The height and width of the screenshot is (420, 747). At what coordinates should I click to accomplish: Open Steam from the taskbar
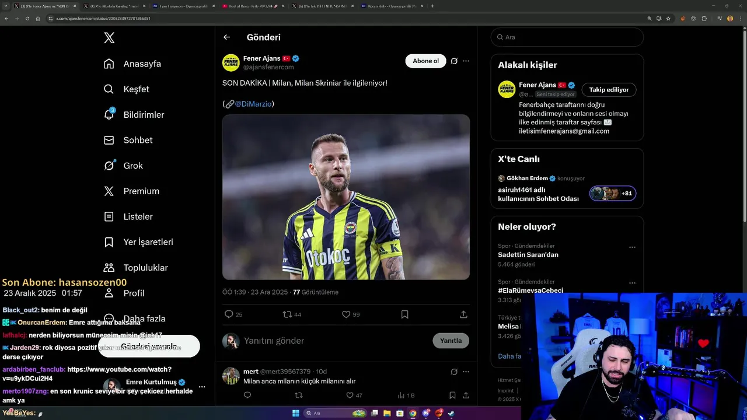(x=452, y=413)
